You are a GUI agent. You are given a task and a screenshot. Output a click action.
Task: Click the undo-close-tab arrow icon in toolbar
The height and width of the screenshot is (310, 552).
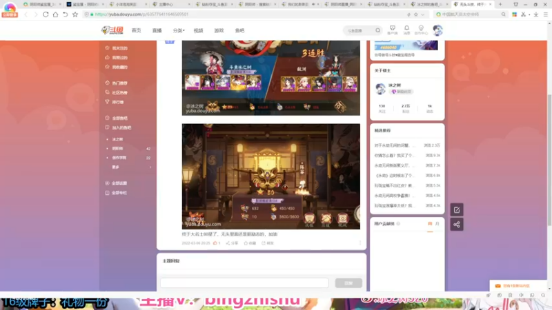click(65, 14)
